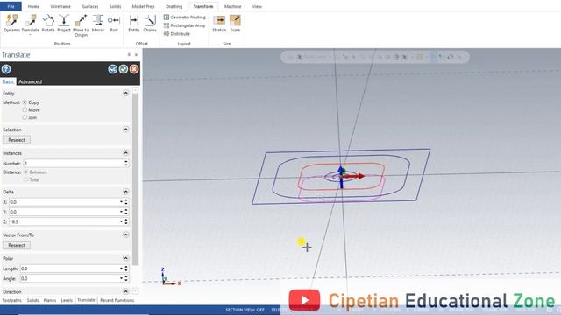Screen dimensions: 561x315
Task: Open the View tab
Action: pos(257,6)
